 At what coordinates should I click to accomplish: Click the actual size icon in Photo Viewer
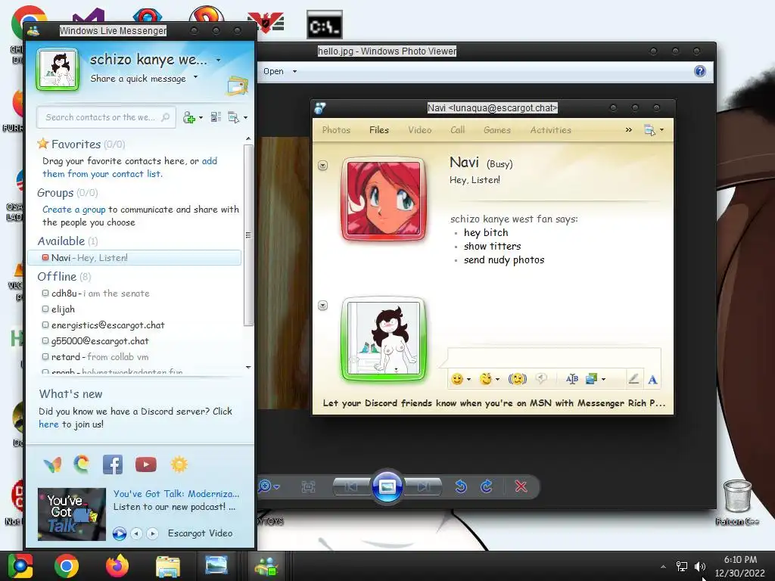point(308,486)
